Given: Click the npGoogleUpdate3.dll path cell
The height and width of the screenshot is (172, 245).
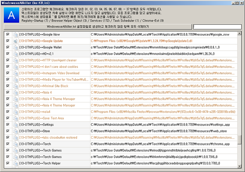Looking at the screenshot, I should 142,41.
